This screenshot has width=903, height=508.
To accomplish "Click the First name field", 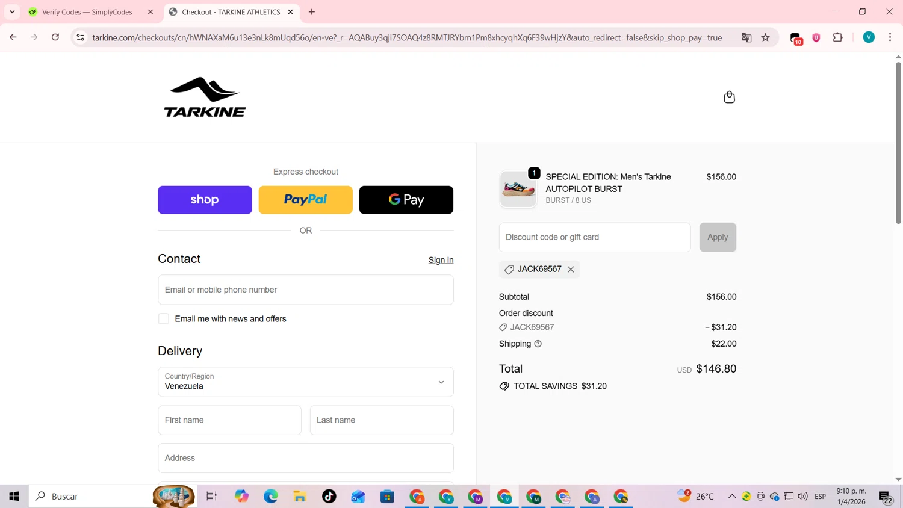I will coord(229,420).
